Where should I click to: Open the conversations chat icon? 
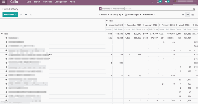coord(167,2)
